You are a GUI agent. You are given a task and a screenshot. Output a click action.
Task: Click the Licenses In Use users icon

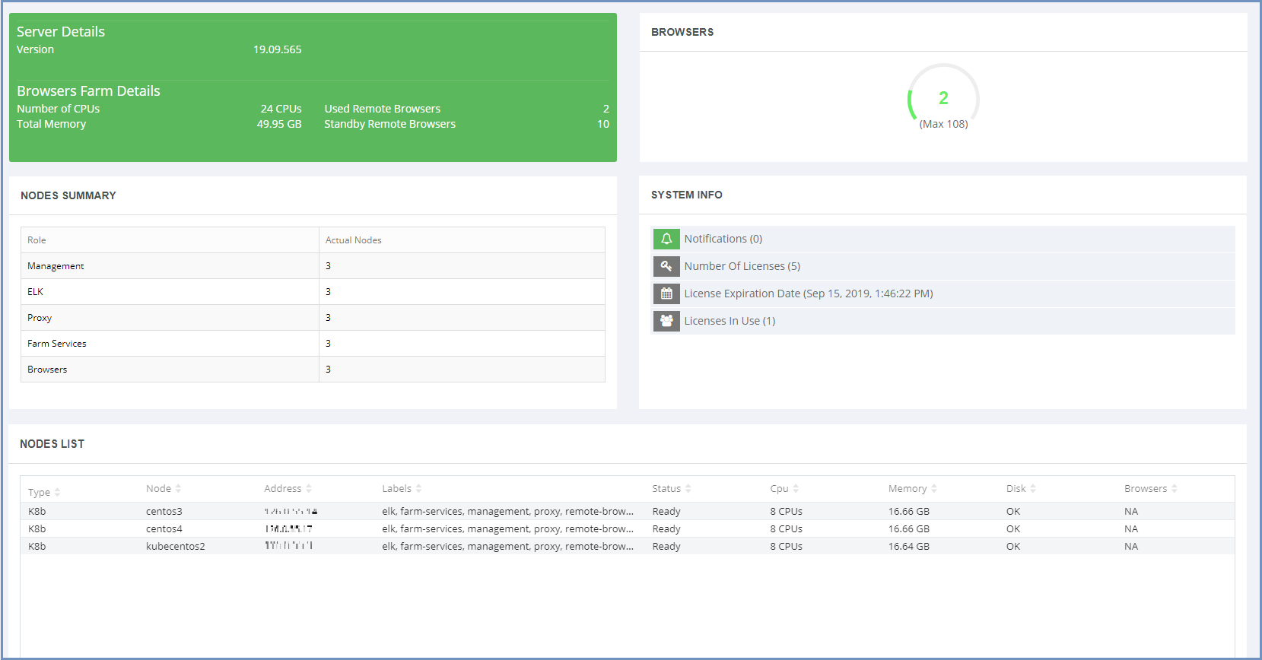[666, 321]
